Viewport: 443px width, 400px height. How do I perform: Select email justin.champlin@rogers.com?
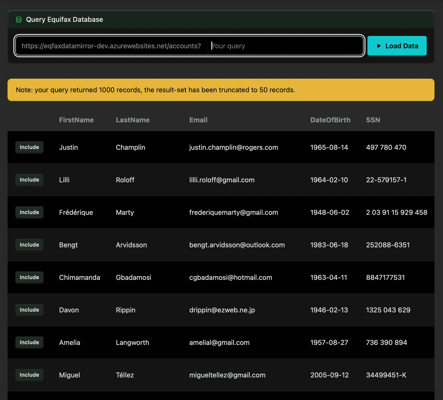pyautogui.click(x=234, y=147)
